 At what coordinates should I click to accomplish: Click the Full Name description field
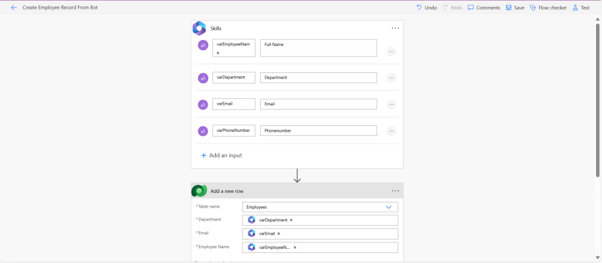(318, 48)
